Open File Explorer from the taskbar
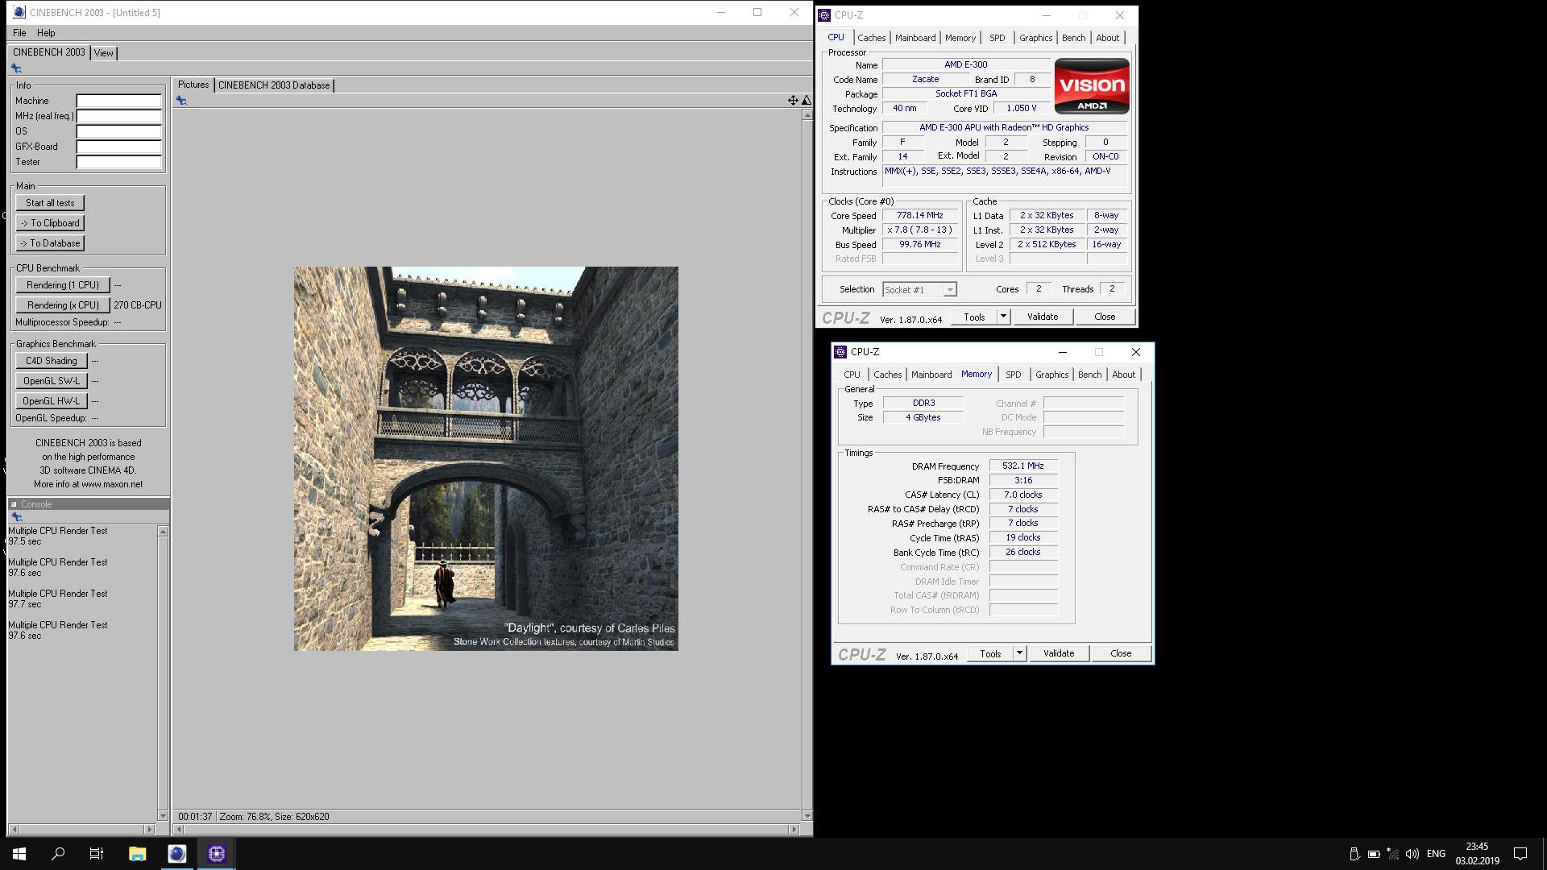Screen dimensions: 1547x870 tap(137, 854)
